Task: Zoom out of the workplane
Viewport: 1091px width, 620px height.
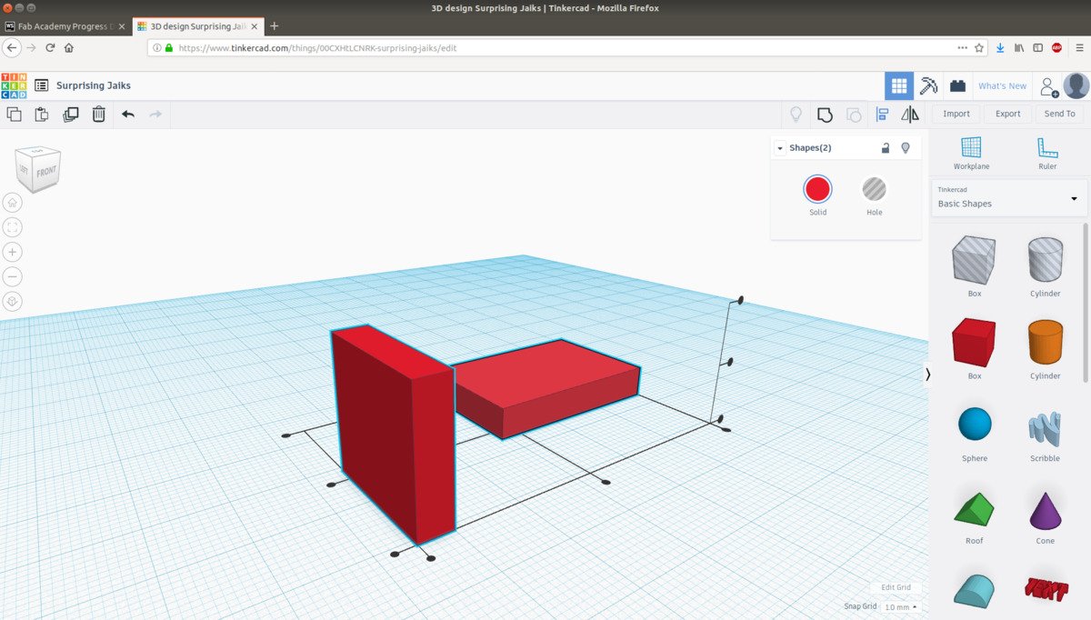Action: pyautogui.click(x=13, y=276)
